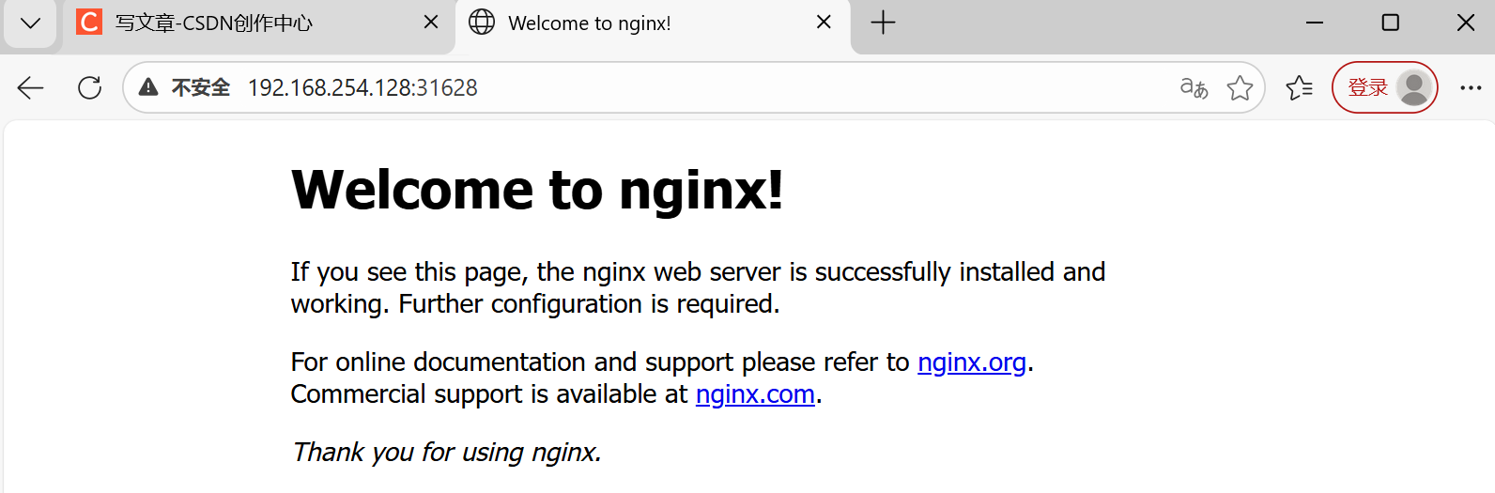The height and width of the screenshot is (493, 1495).
Task: Open the nginx.com link
Action: coord(755,394)
